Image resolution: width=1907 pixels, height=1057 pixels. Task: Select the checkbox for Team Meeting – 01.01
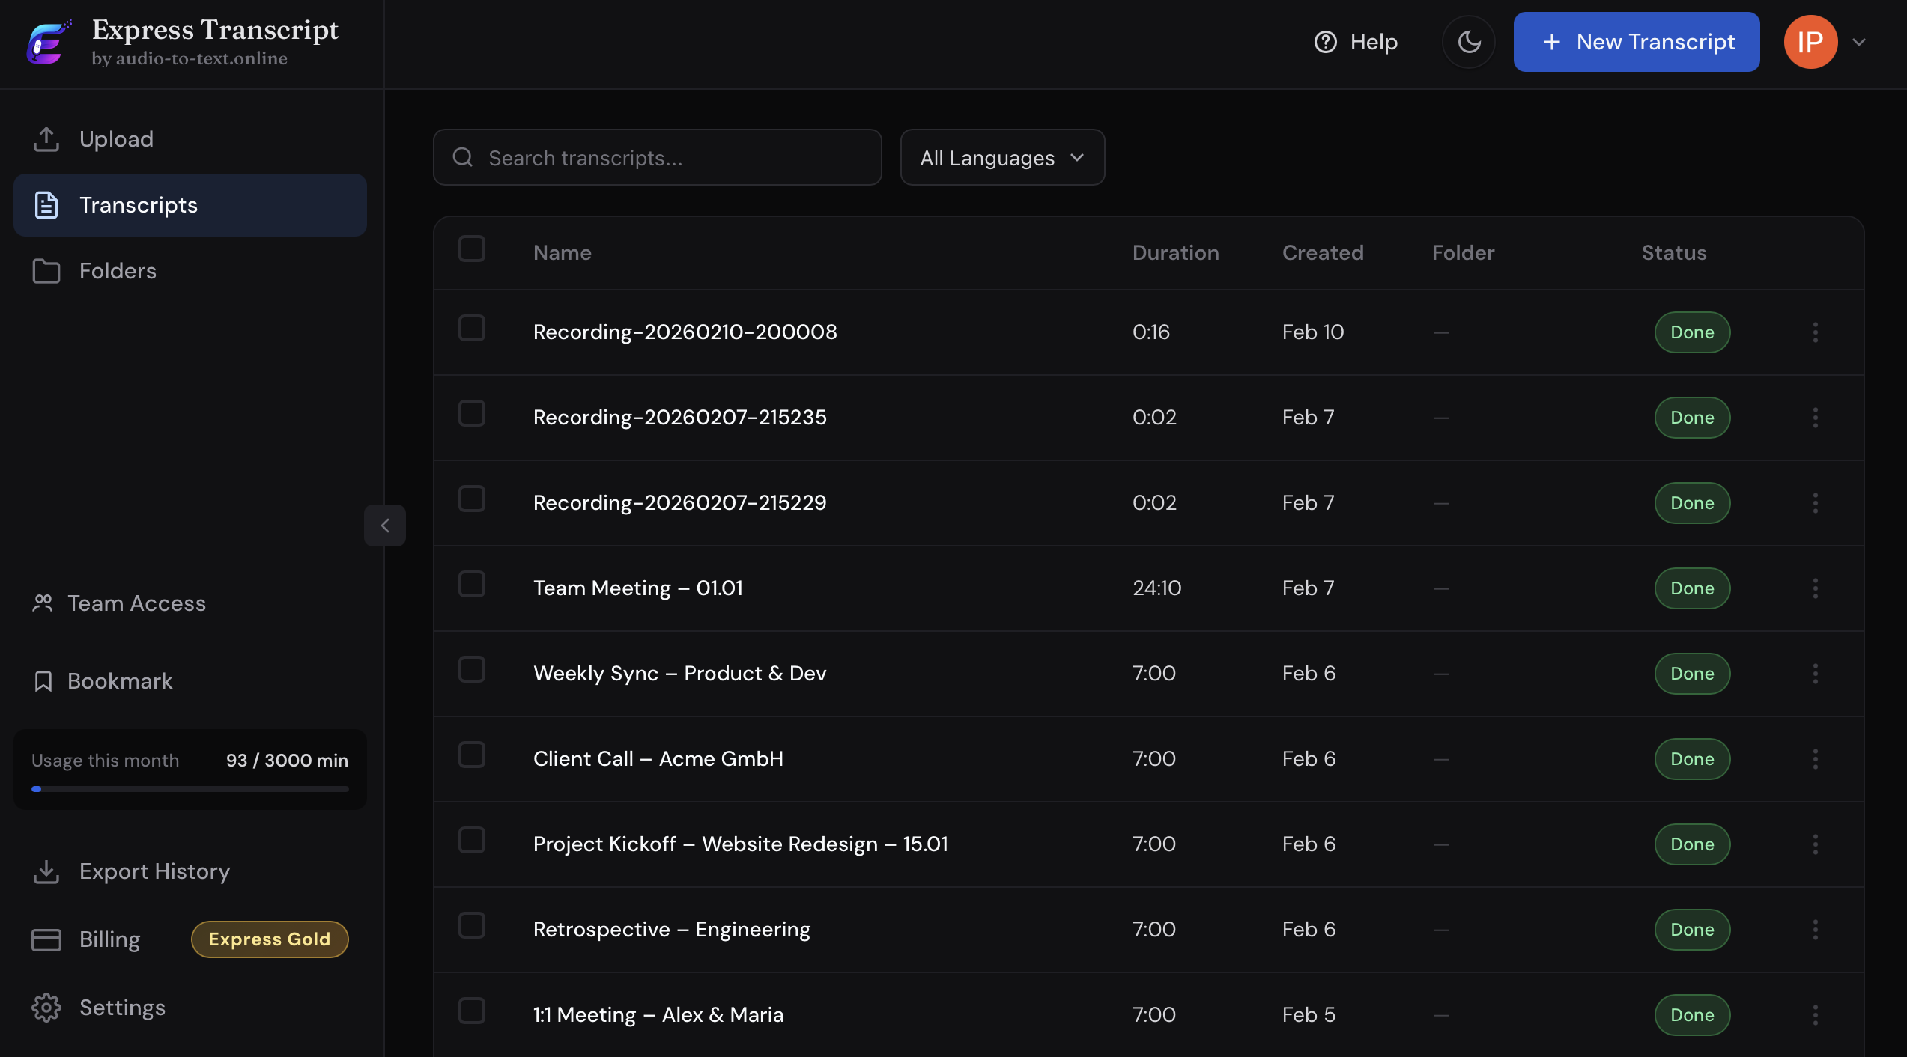point(472,585)
